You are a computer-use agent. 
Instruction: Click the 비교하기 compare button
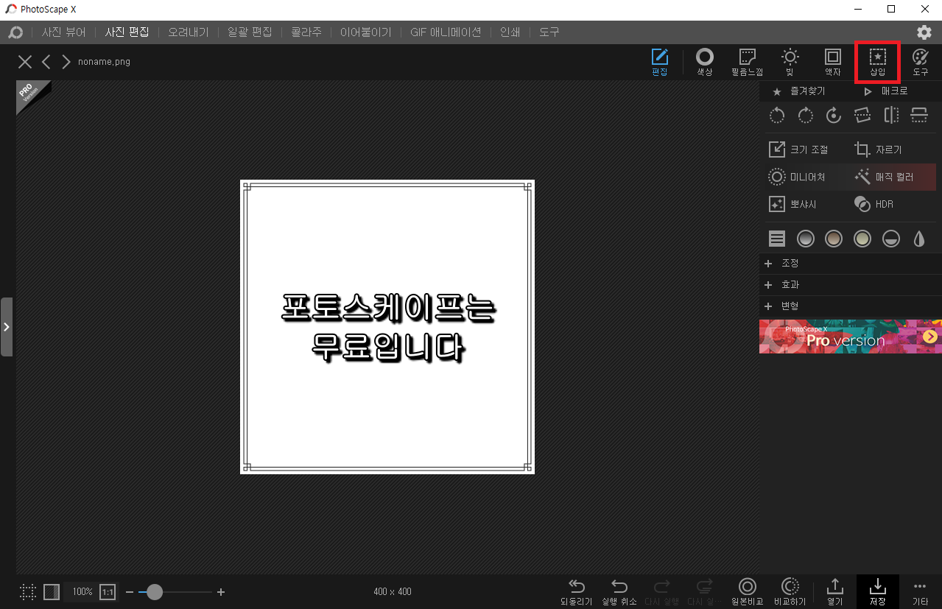pos(790,592)
